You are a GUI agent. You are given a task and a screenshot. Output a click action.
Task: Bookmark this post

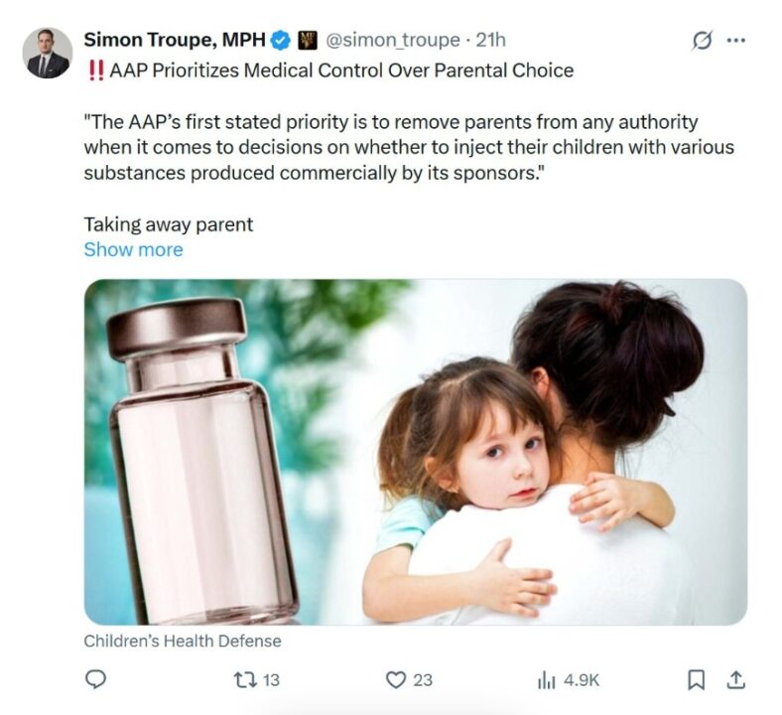(x=697, y=680)
